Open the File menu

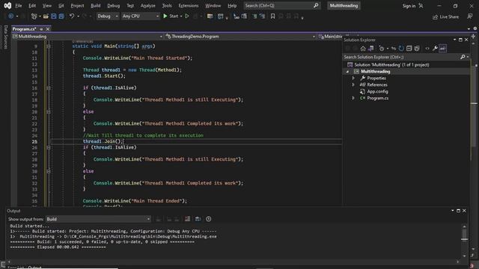coord(18,5)
